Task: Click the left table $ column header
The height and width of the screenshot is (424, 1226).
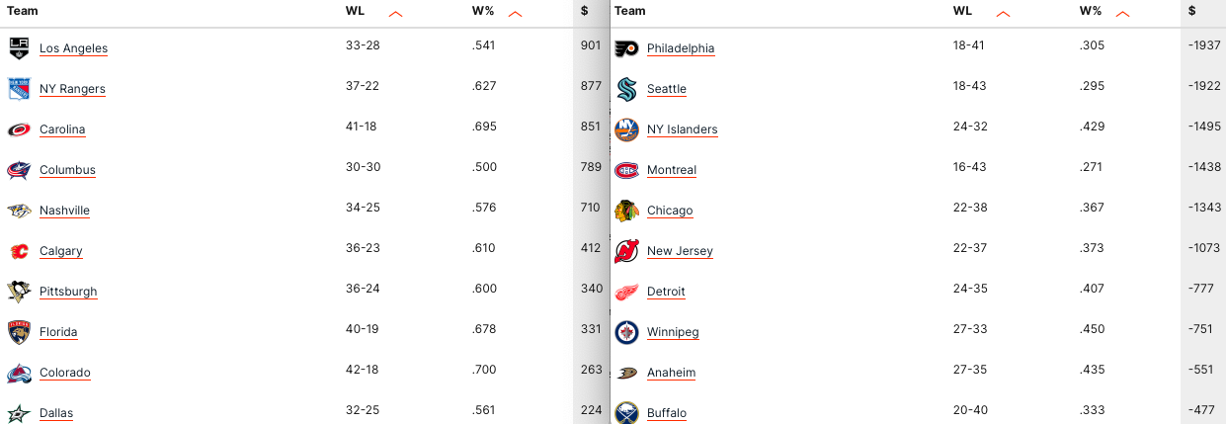Action: pos(585,11)
